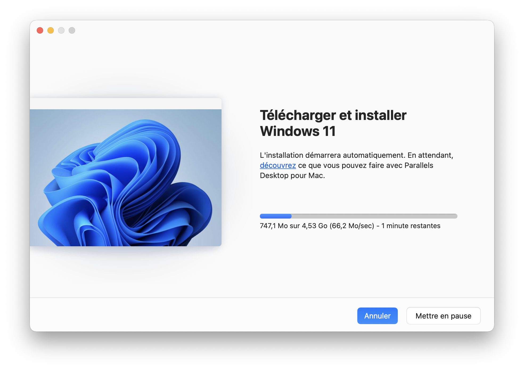
Task: Click the red close window button
Action: (x=40, y=30)
